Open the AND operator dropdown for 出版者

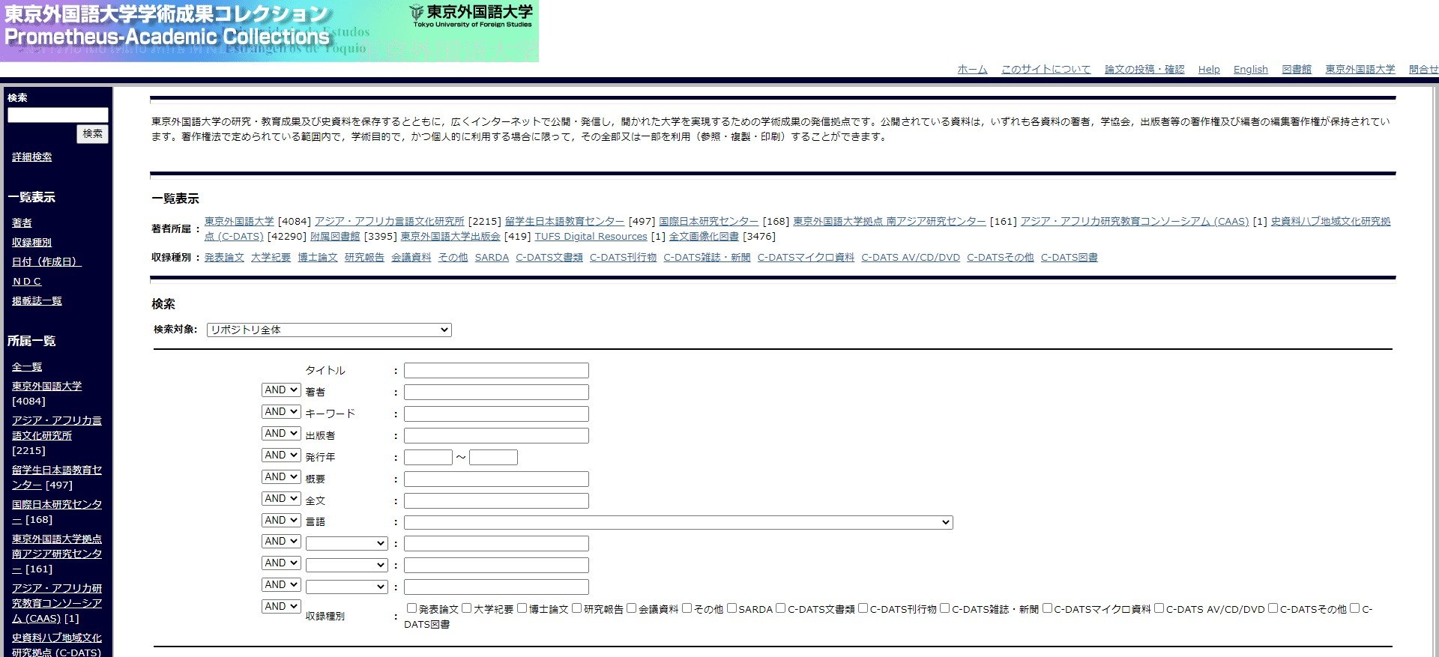[x=281, y=434]
